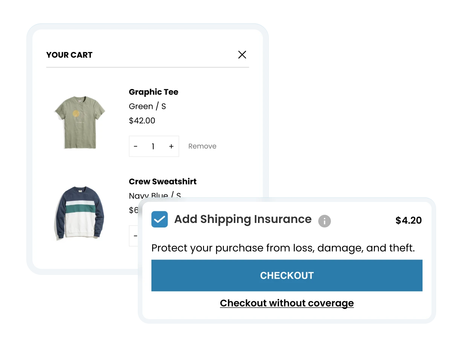Click the Green / S variant text
Screen dimensions: 464x348
tap(147, 106)
